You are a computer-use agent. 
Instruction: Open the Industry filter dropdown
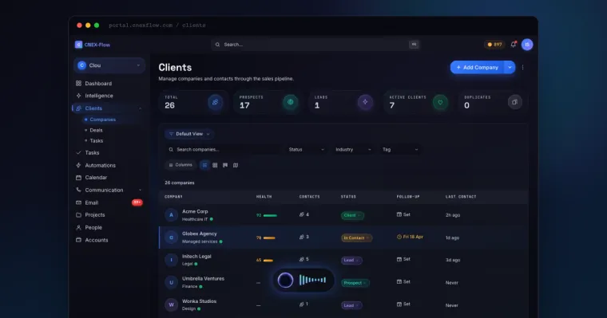tap(353, 150)
